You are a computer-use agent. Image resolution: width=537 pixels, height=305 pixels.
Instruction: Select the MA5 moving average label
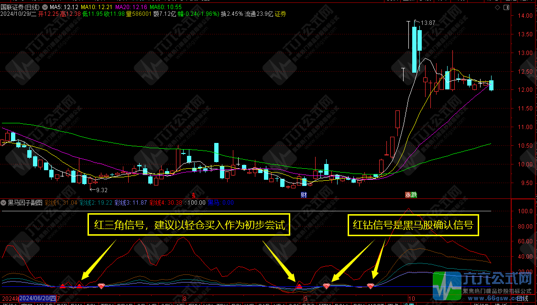pos(64,8)
